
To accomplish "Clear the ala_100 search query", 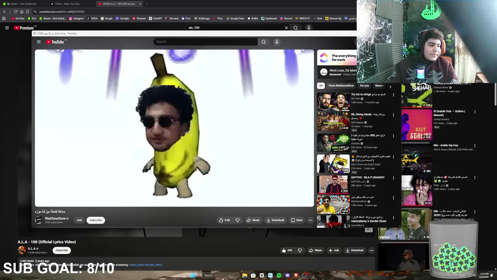I will [x=287, y=28].
